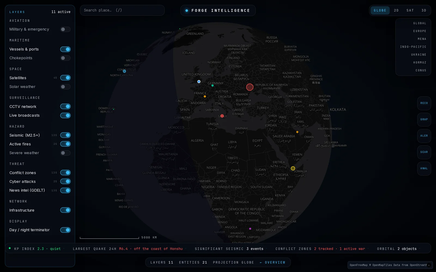This screenshot has height=272, width=436.
Task: Click the 11 active layer count
Action: pyautogui.click(x=61, y=12)
